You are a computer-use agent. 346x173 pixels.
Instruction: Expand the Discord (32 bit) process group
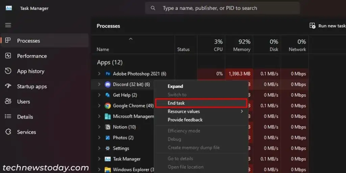[99, 84]
